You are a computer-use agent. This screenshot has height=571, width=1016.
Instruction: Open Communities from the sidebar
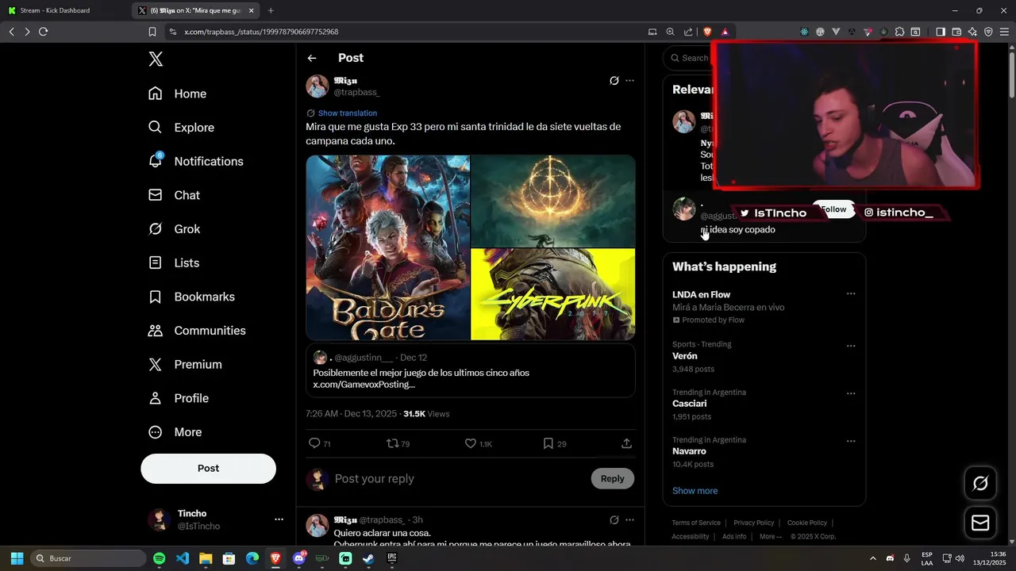click(x=197, y=331)
